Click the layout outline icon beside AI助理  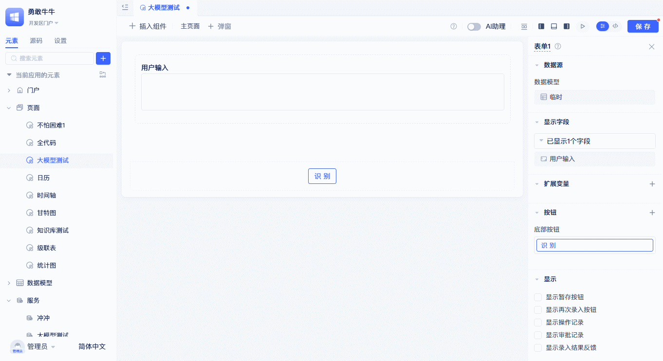[x=524, y=26]
